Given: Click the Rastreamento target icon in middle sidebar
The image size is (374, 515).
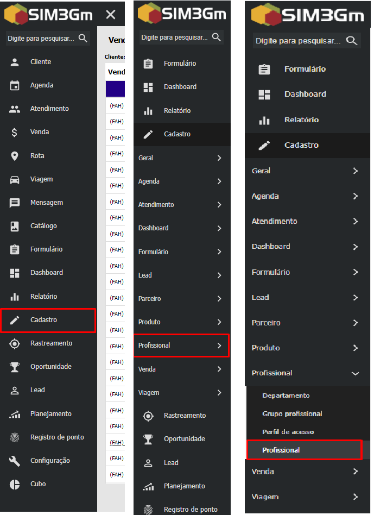Looking at the screenshot, I should (148, 416).
